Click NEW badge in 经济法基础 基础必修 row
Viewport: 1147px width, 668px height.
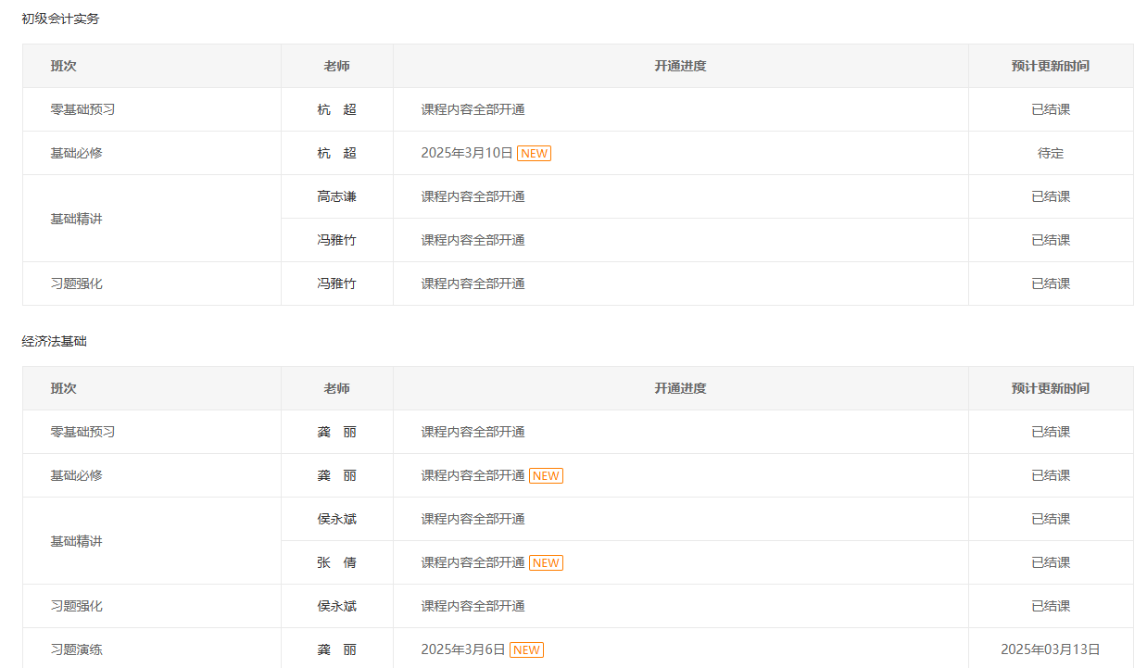546,475
